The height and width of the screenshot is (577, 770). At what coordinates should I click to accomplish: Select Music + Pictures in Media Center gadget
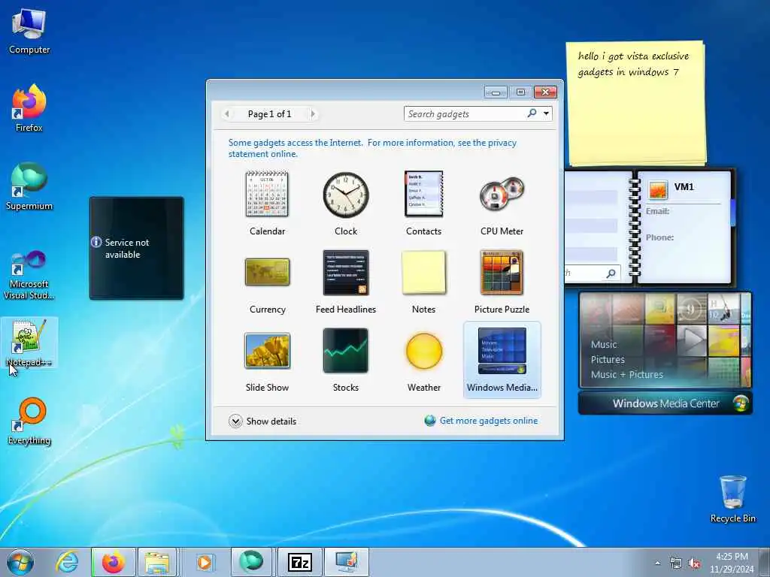click(x=626, y=374)
